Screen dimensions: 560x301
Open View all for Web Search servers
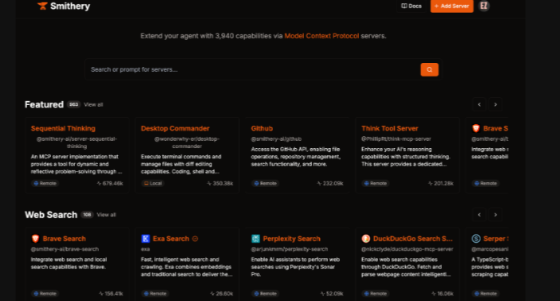click(x=106, y=215)
